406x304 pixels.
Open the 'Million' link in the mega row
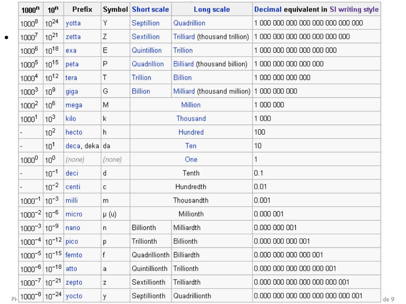(191, 105)
